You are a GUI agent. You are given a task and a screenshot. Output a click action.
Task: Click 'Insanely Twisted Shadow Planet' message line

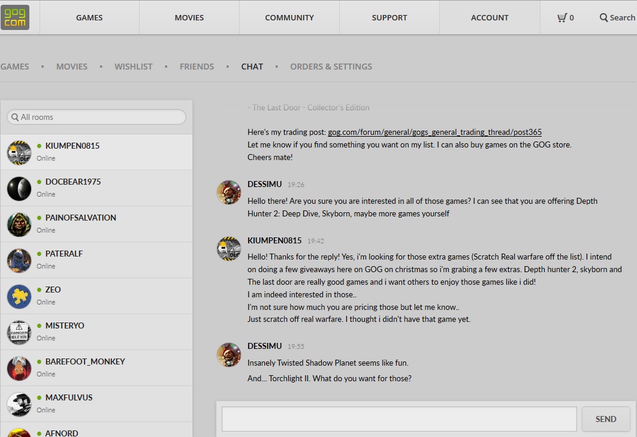pyautogui.click(x=328, y=363)
